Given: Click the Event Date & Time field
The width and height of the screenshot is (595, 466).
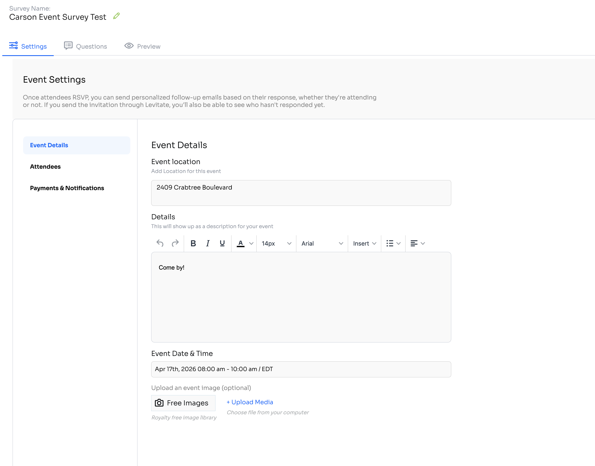Looking at the screenshot, I should pyautogui.click(x=301, y=369).
